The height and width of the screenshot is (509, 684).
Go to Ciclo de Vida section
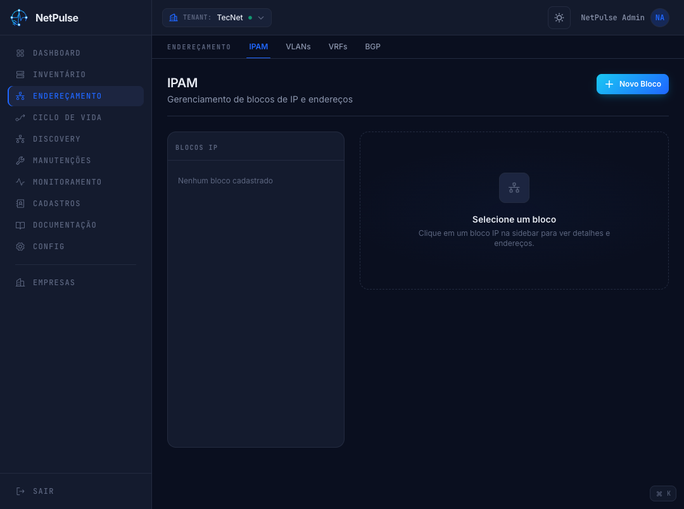click(76, 118)
